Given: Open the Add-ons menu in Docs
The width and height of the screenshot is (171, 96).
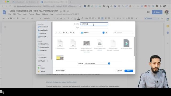Looking at the screenshot, I should pos(45,14).
